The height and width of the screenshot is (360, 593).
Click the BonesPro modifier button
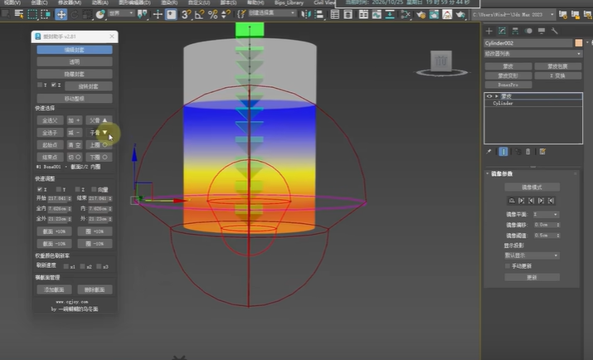[x=508, y=85]
